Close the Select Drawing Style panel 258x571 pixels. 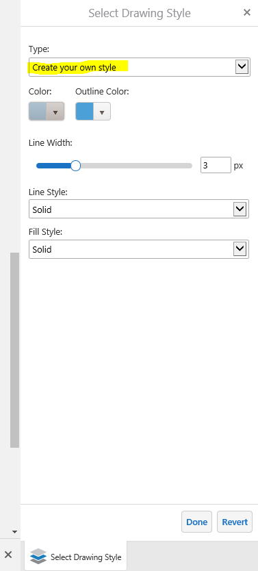tap(247, 13)
